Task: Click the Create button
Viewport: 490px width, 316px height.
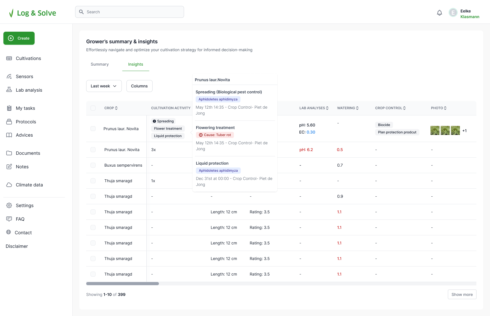Action: coord(19,38)
